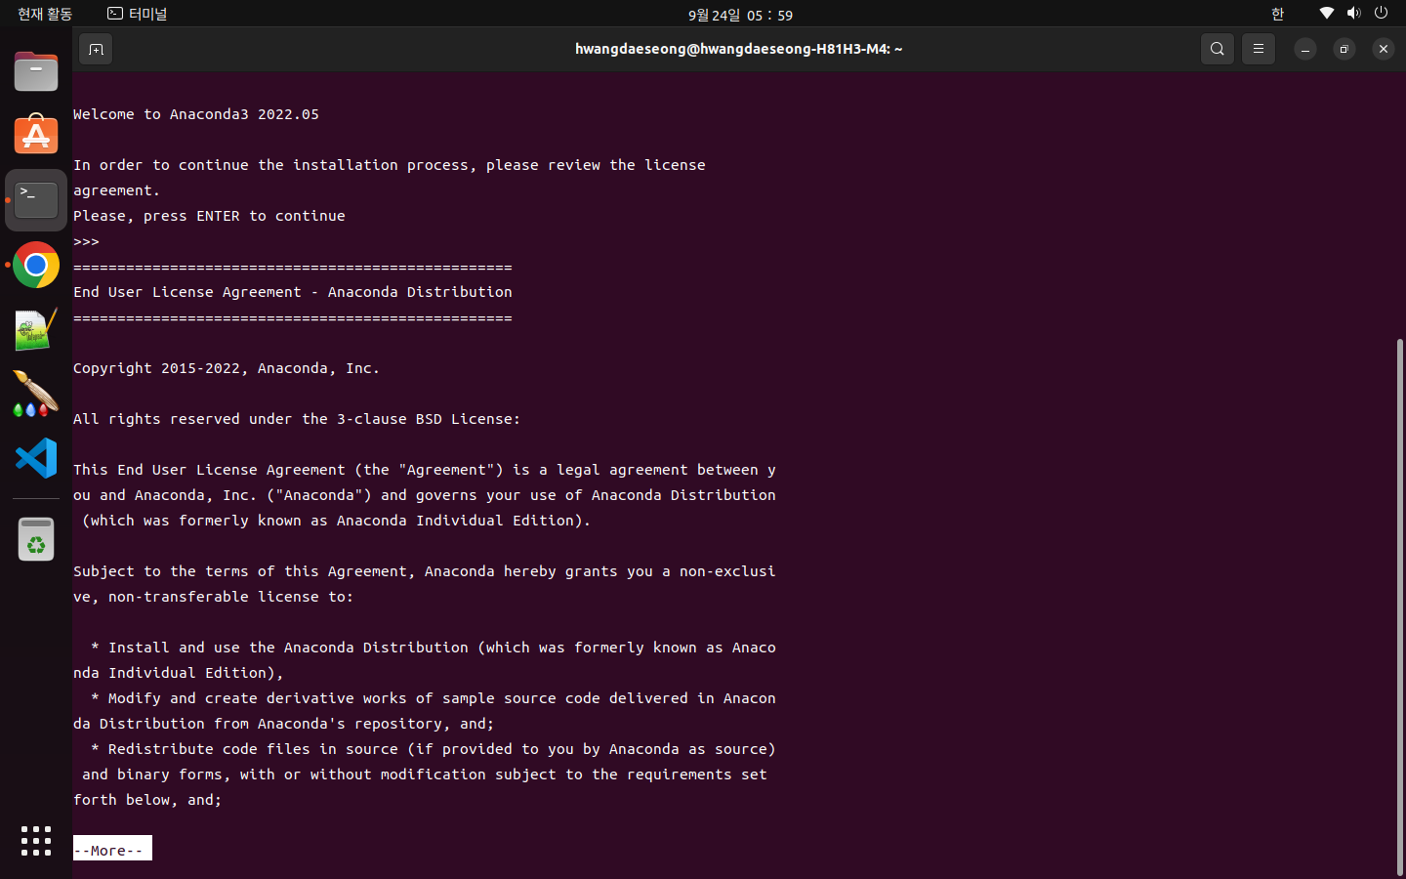The width and height of the screenshot is (1406, 879).
Task: Open Google Chrome from the dock
Action: click(x=36, y=265)
